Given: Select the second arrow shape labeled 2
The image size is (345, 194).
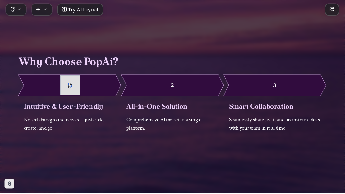Looking at the screenshot, I should click(x=172, y=85).
